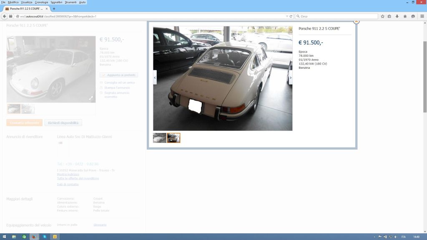The image size is (427, 240).
Task: Go back with the browser back arrow
Action: coord(4,16)
